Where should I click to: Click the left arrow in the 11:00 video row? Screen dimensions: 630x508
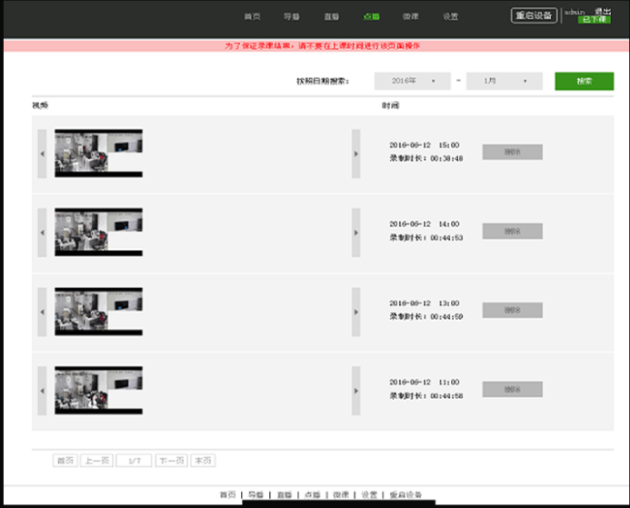pyautogui.click(x=42, y=391)
